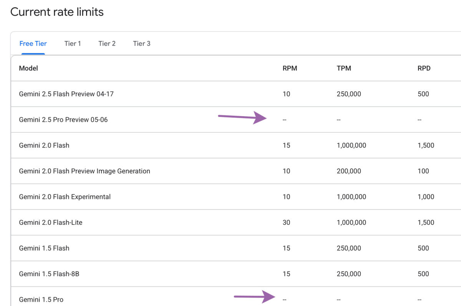This screenshot has width=461, height=306.
Task: Click the TPM column header
Action: point(344,68)
